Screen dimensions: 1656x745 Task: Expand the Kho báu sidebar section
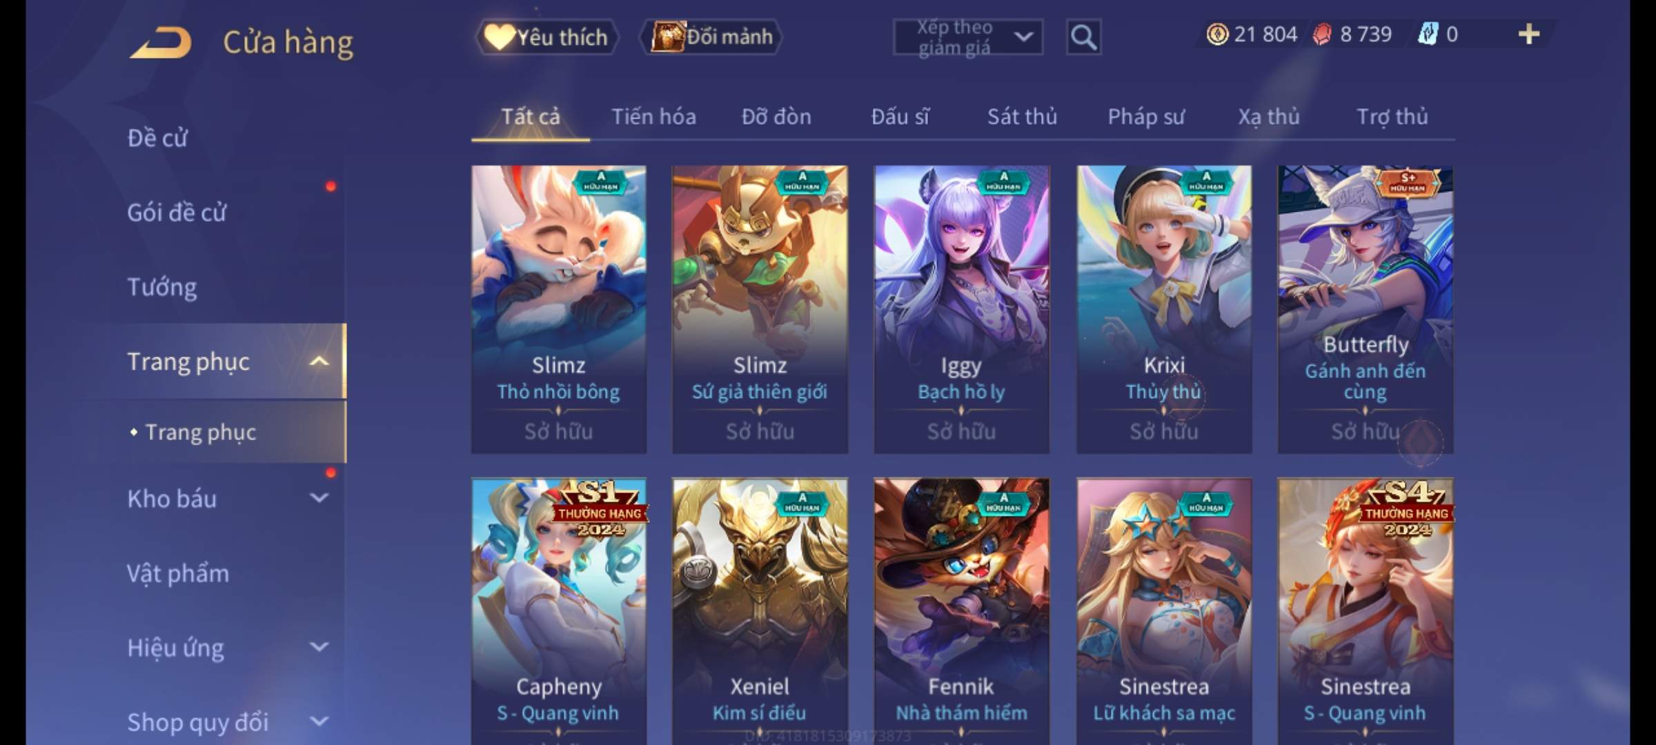click(x=319, y=498)
